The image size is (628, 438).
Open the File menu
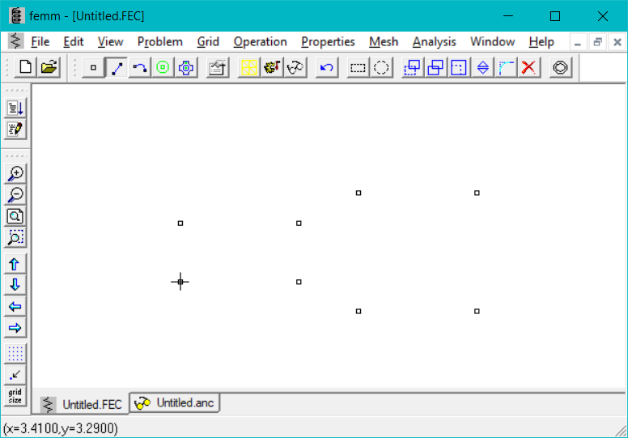(x=40, y=41)
